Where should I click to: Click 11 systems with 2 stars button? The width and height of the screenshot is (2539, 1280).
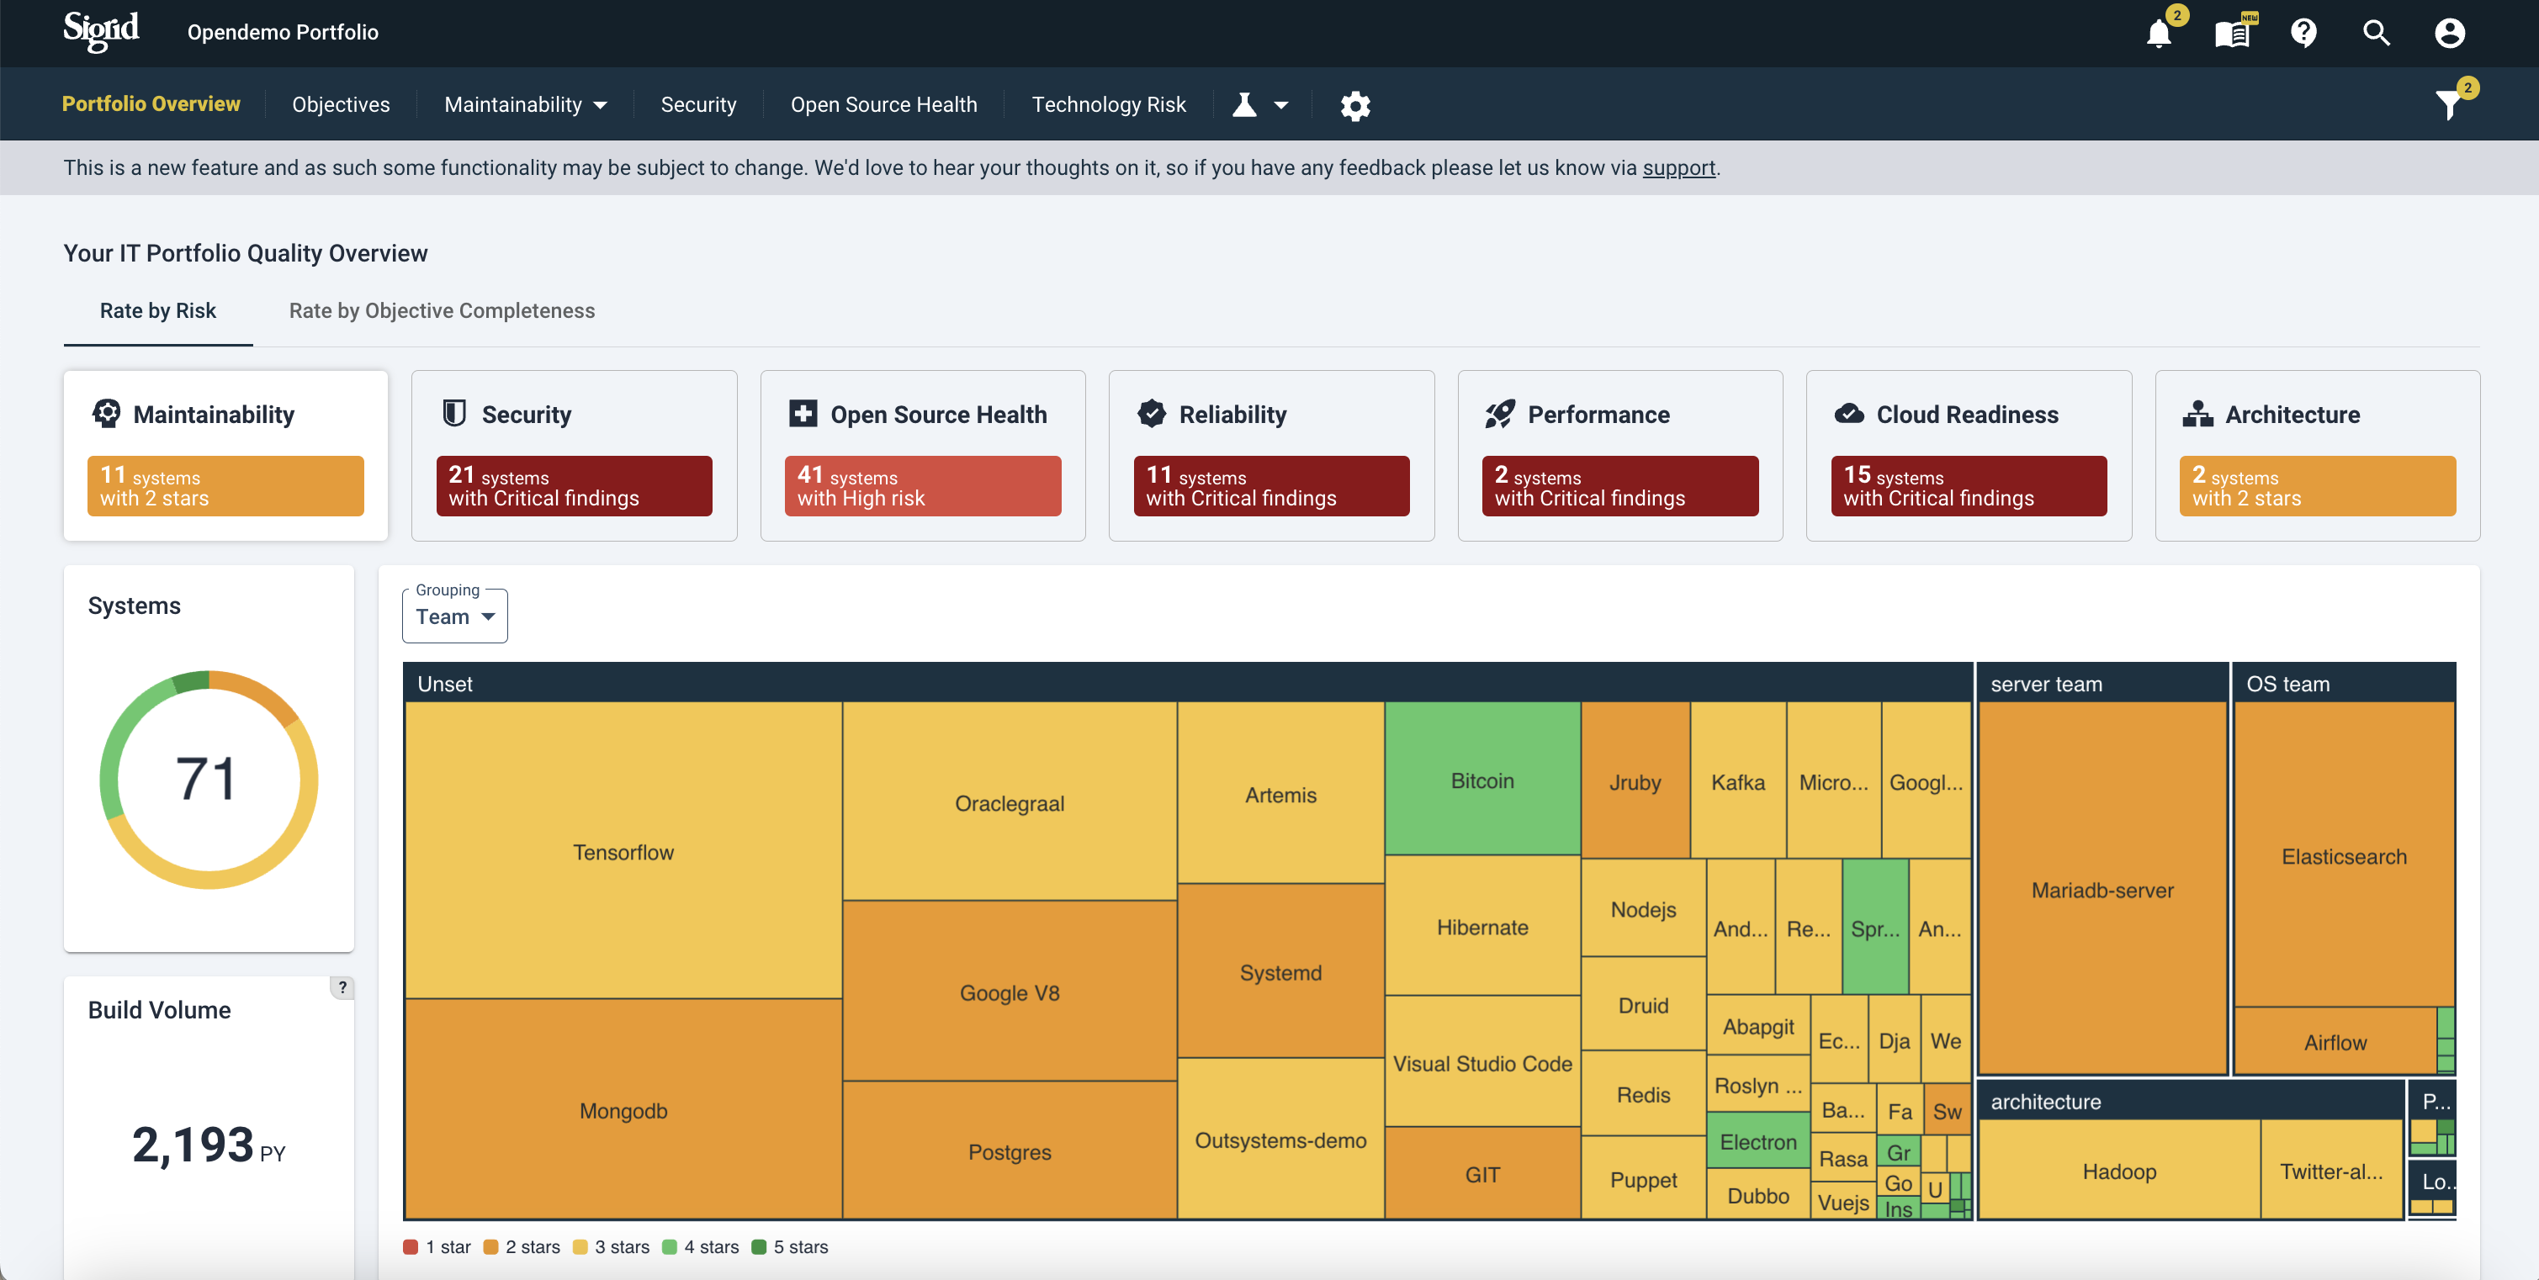click(x=225, y=486)
